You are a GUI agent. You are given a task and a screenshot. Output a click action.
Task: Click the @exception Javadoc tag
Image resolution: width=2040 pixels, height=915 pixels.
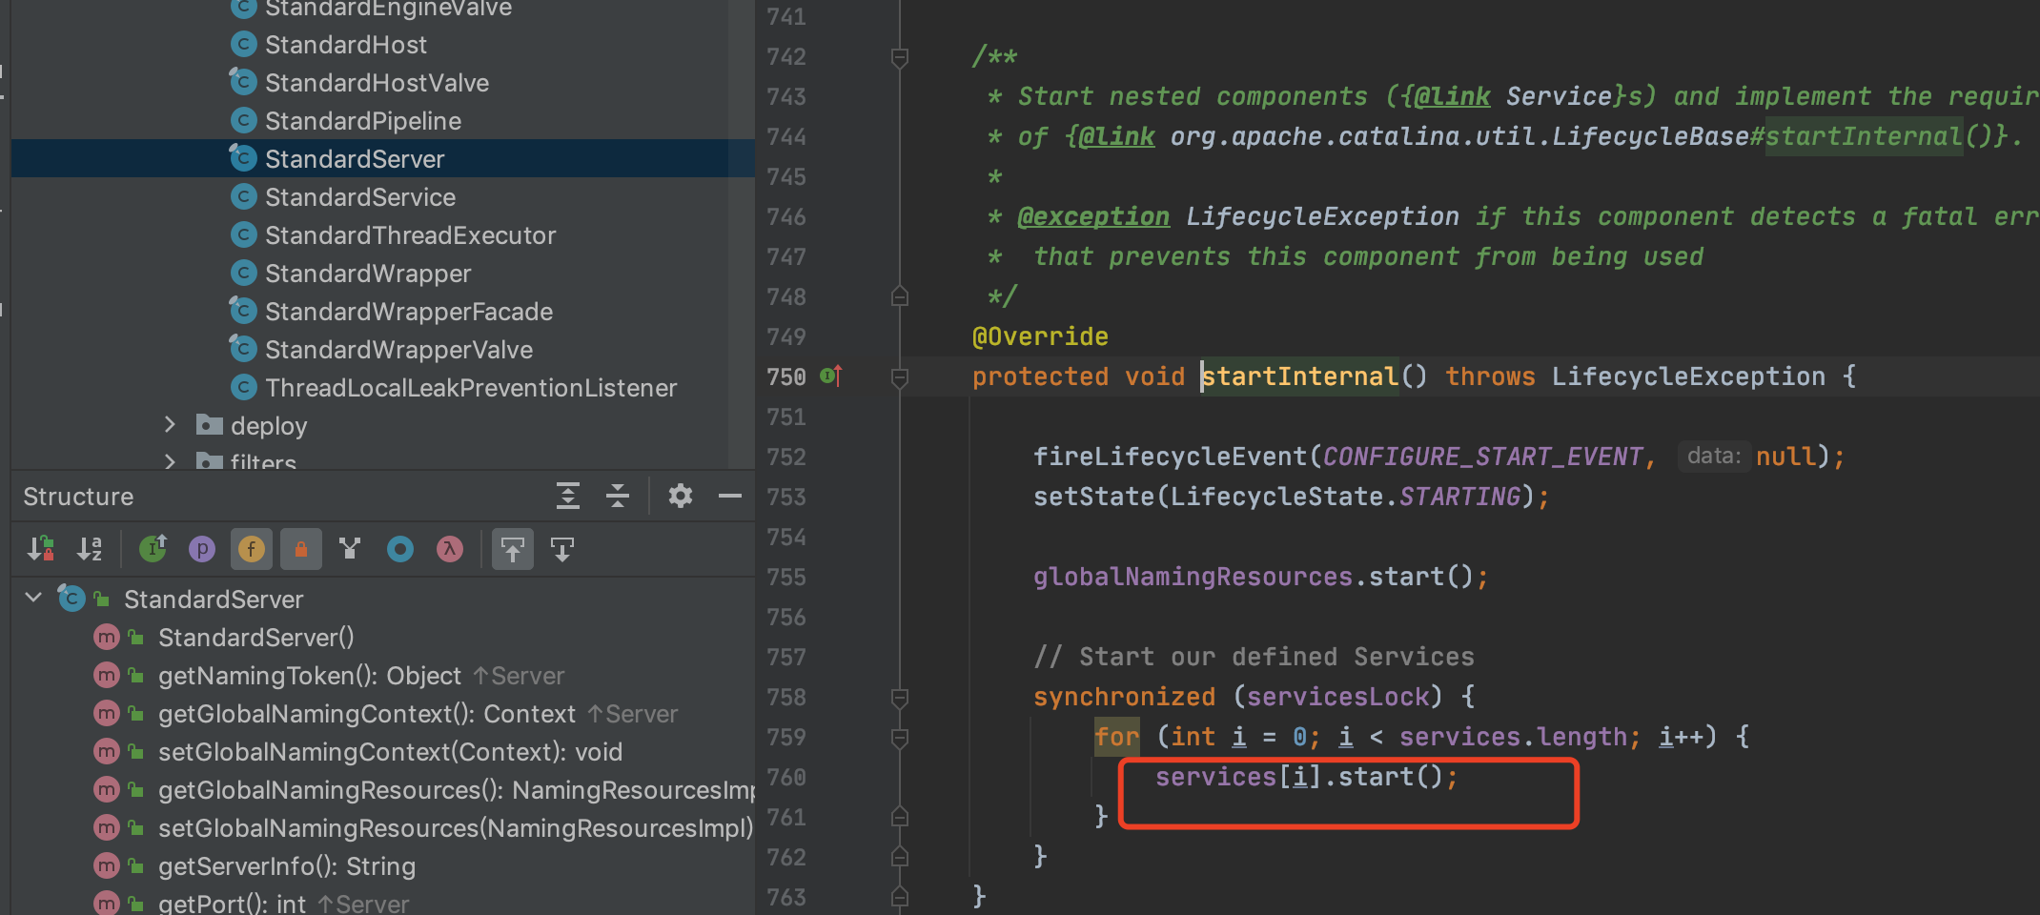(1093, 216)
